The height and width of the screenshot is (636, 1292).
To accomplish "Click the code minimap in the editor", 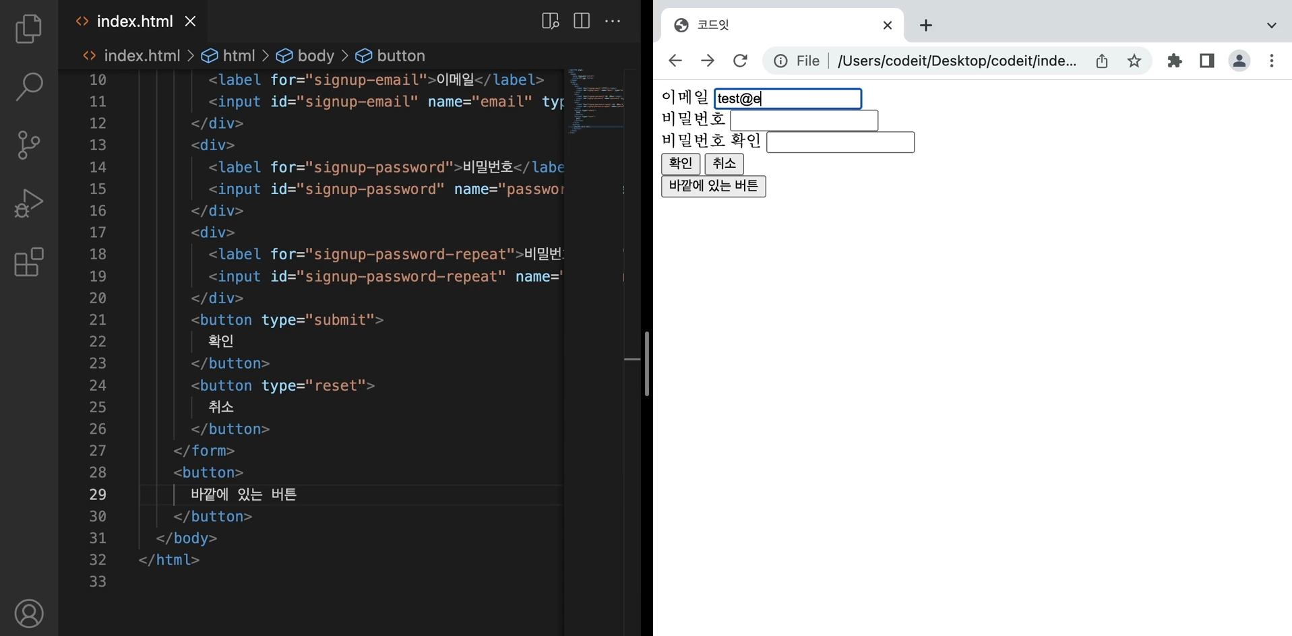I will pyautogui.click(x=595, y=101).
